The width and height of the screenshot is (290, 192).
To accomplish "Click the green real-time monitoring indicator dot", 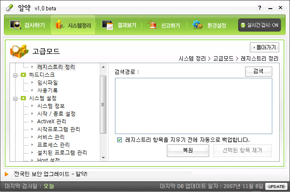I will pyautogui.click(x=243, y=25).
